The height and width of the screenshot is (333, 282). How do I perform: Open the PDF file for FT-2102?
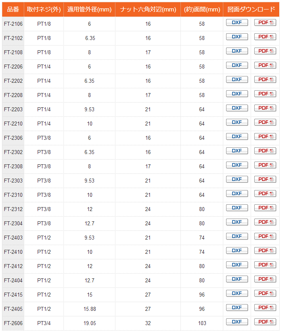click(265, 37)
